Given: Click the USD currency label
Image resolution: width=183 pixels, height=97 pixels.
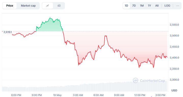Looking at the screenshot, I should 174,90.
